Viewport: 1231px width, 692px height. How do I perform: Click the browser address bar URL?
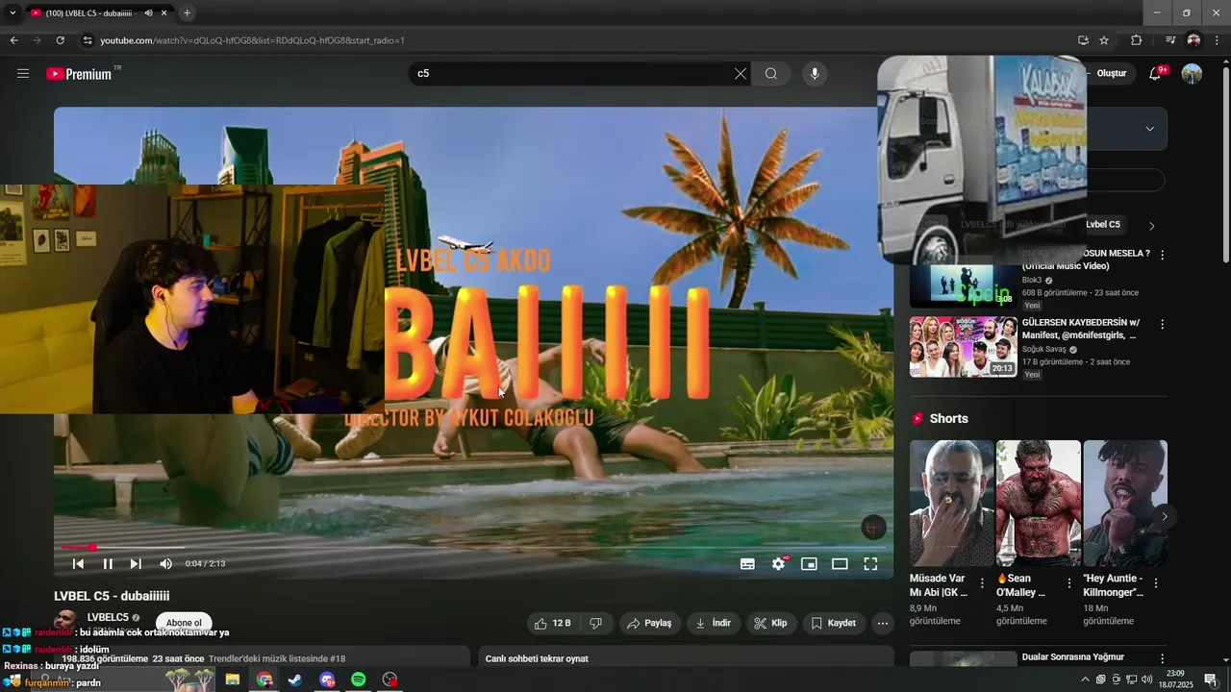252,40
